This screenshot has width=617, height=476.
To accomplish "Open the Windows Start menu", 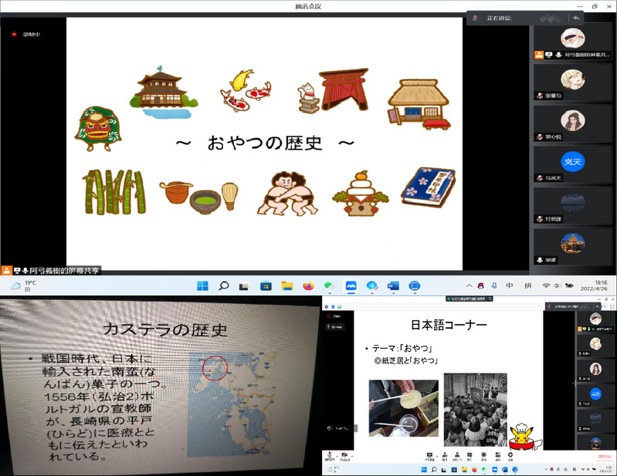I will (202, 286).
